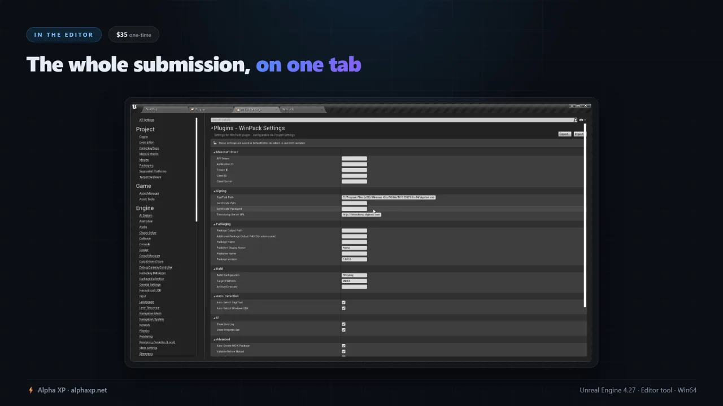Click the Import... button
The width and height of the screenshot is (723, 406).
pos(579,134)
